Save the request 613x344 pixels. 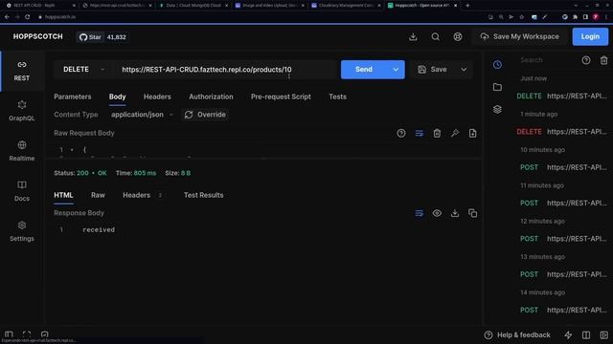[x=432, y=70]
